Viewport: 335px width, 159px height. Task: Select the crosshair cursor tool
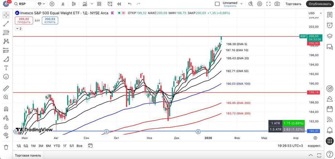pyautogui.click(x=6, y=15)
